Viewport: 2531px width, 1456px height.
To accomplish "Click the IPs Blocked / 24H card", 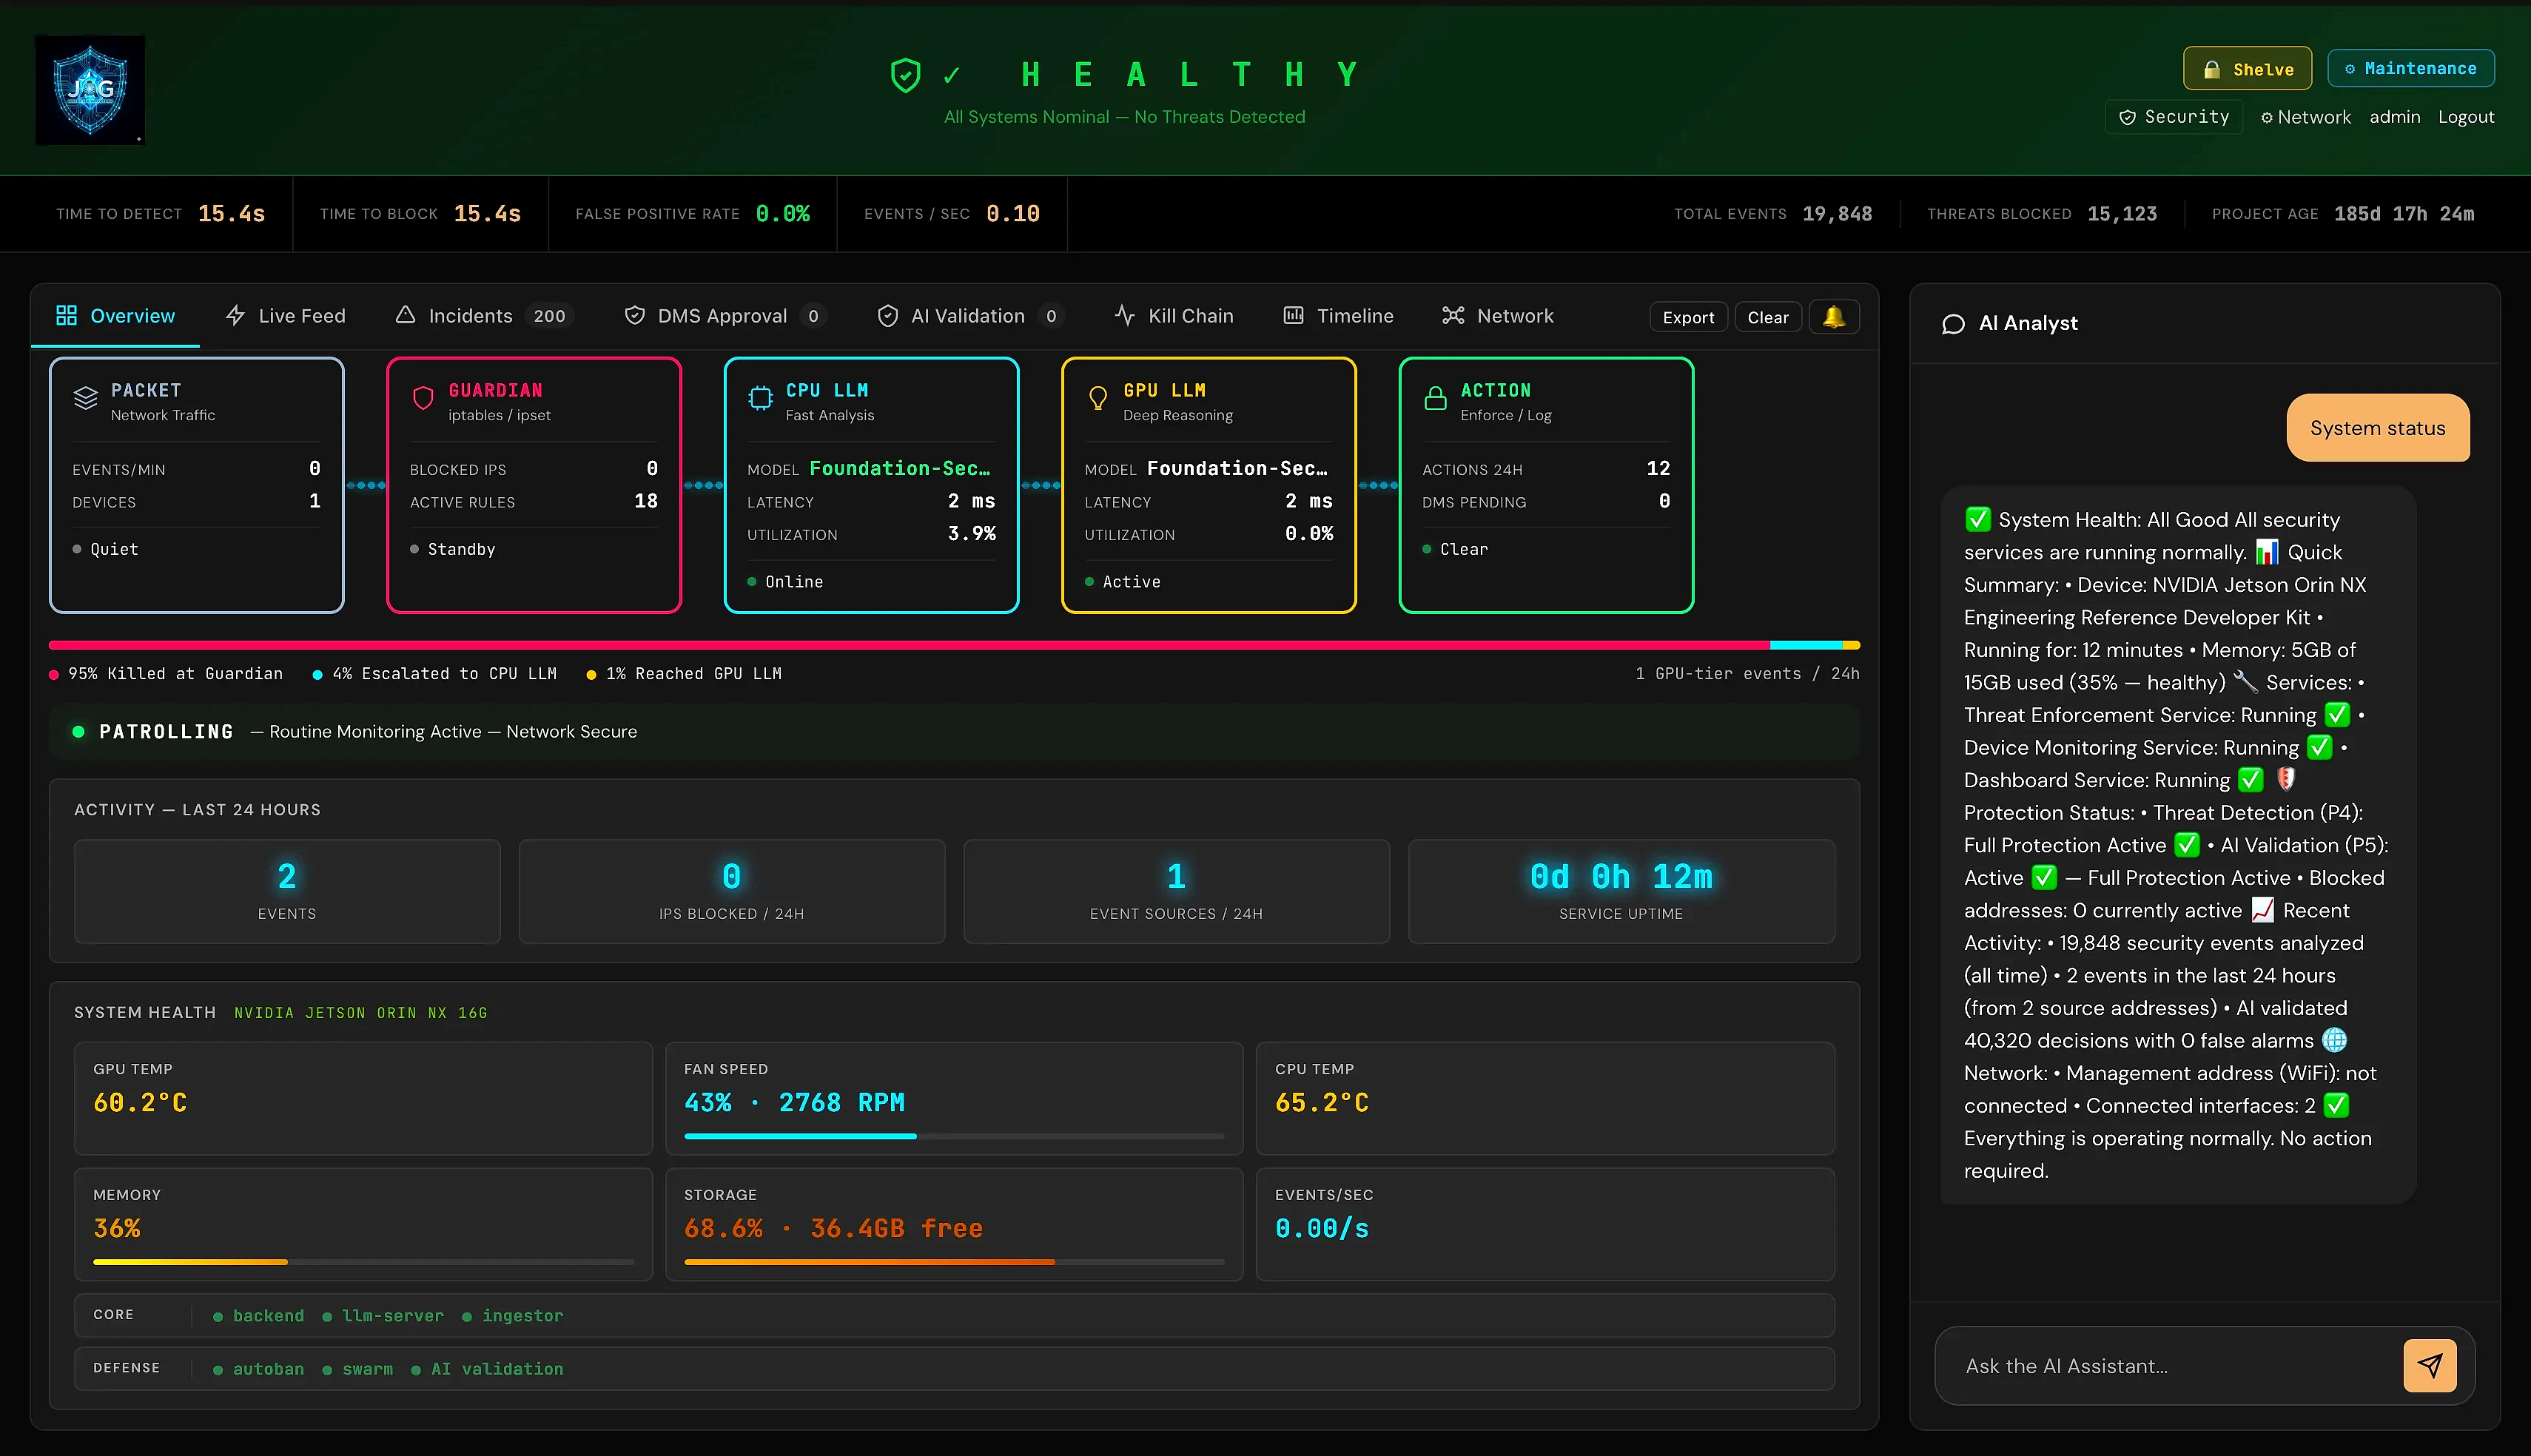I will (x=731, y=891).
